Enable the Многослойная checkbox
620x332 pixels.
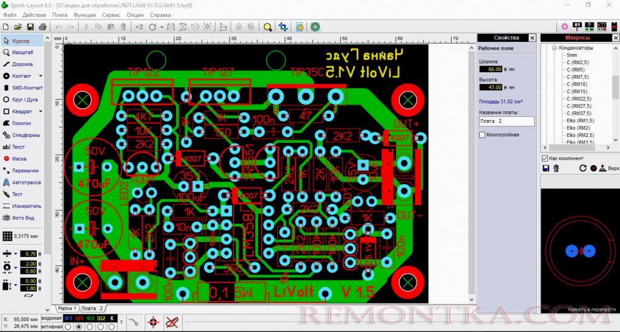coord(482,135)
